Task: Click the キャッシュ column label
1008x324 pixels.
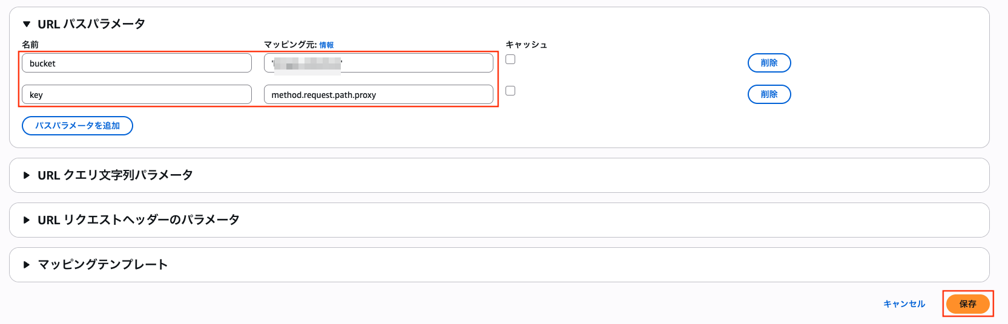Action: (526, 45)
